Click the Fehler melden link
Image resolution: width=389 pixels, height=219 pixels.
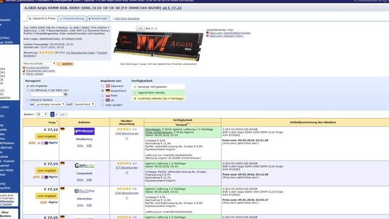[35, 74]
